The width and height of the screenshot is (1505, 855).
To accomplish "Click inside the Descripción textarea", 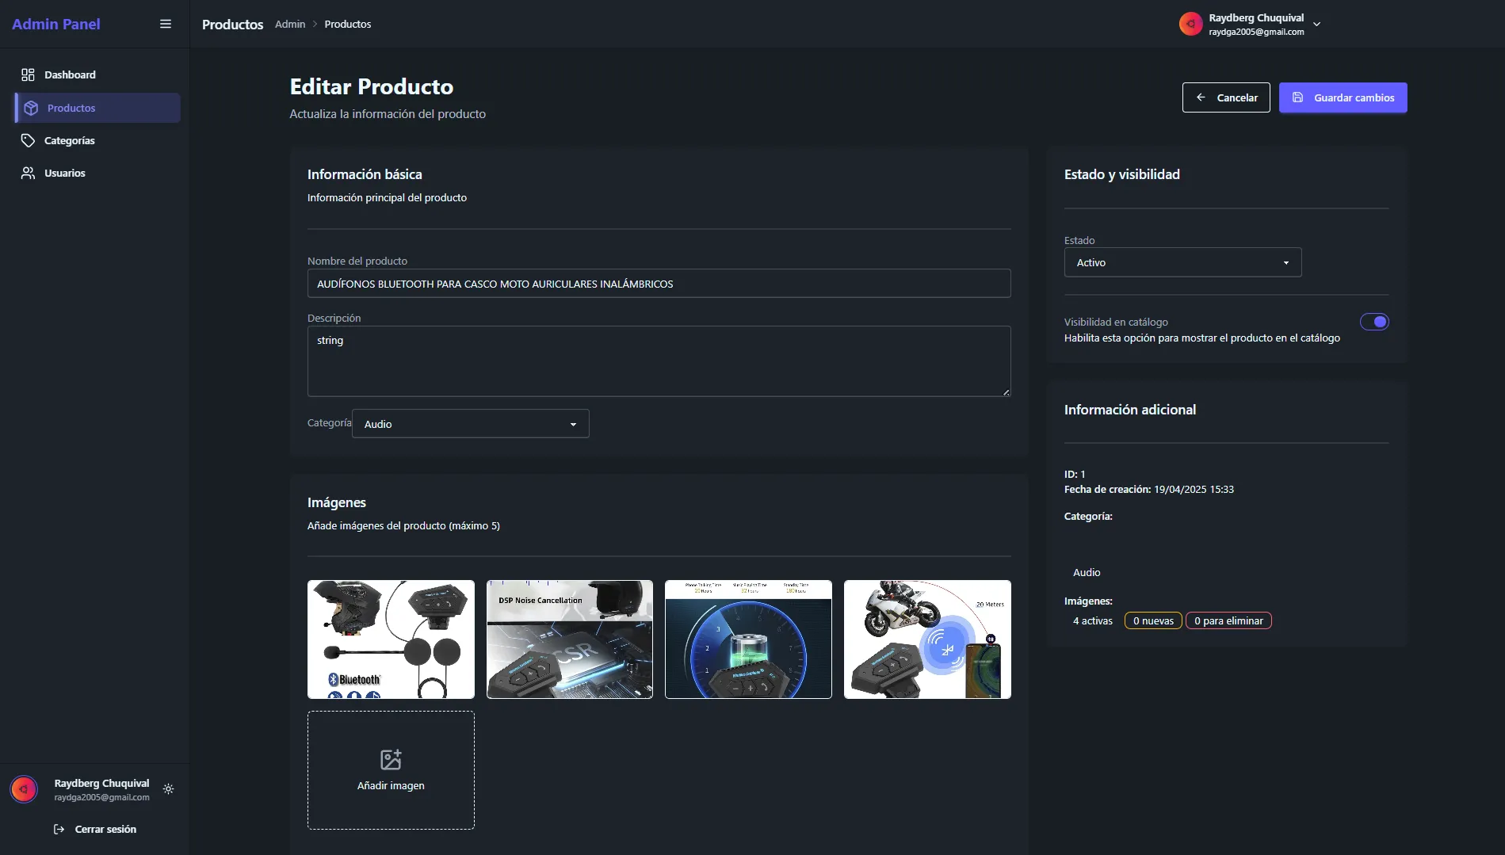I will pyautogui.click(x=658, y=361).
